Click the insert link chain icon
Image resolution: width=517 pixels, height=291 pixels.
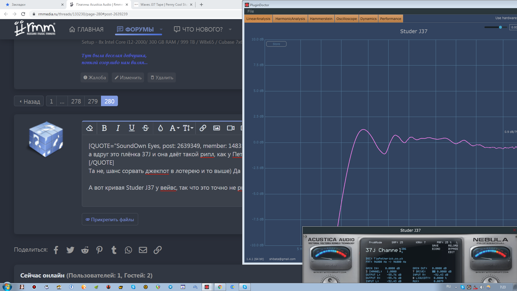tap(203, 128)
